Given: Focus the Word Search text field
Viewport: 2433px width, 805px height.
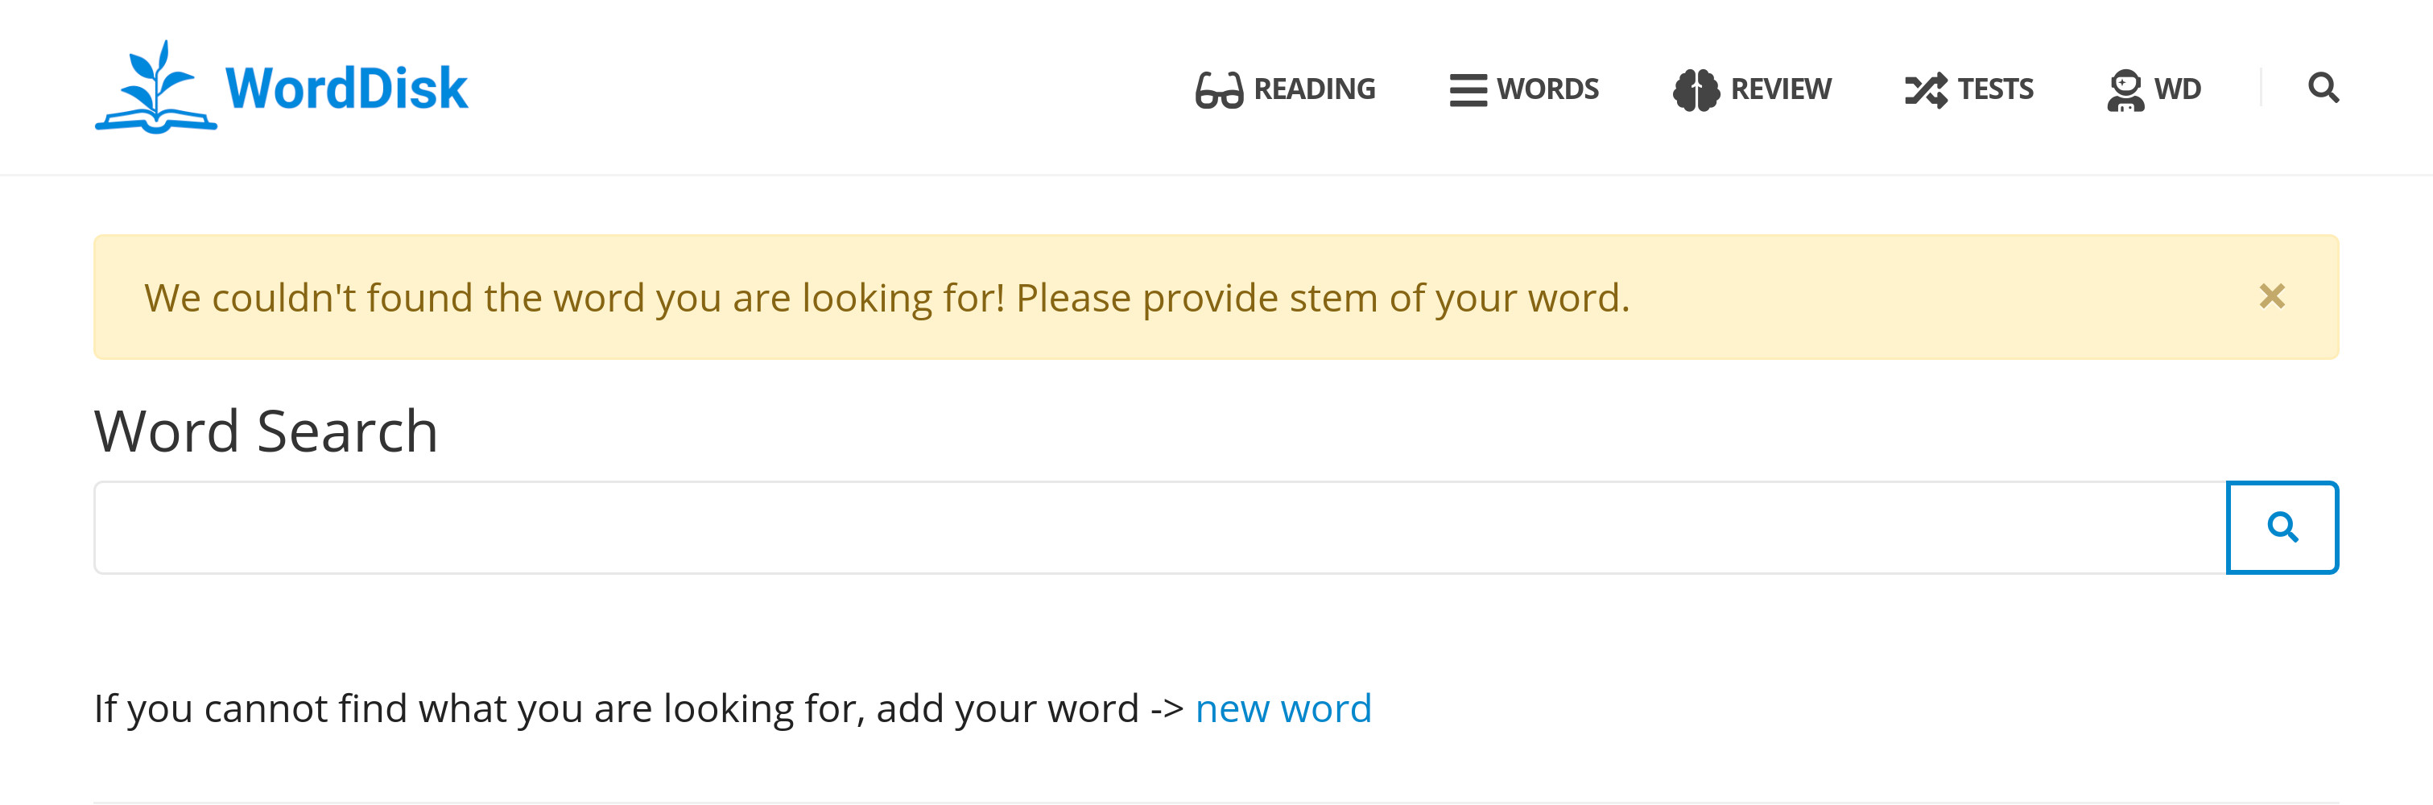Looking at the screenshot, I should tap(1160, 527).
